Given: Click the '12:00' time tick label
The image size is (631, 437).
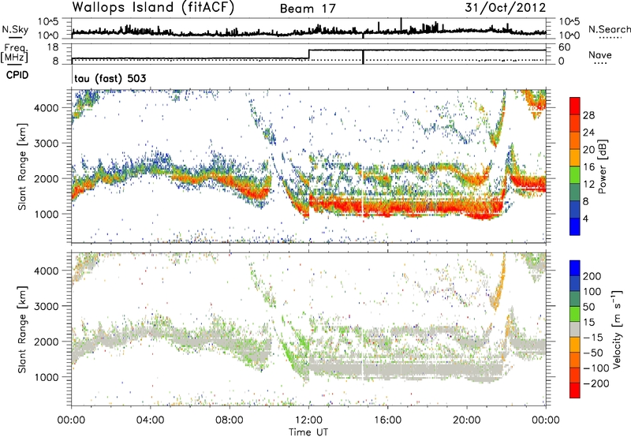Looking at the screenshot, I should [308, 420].
